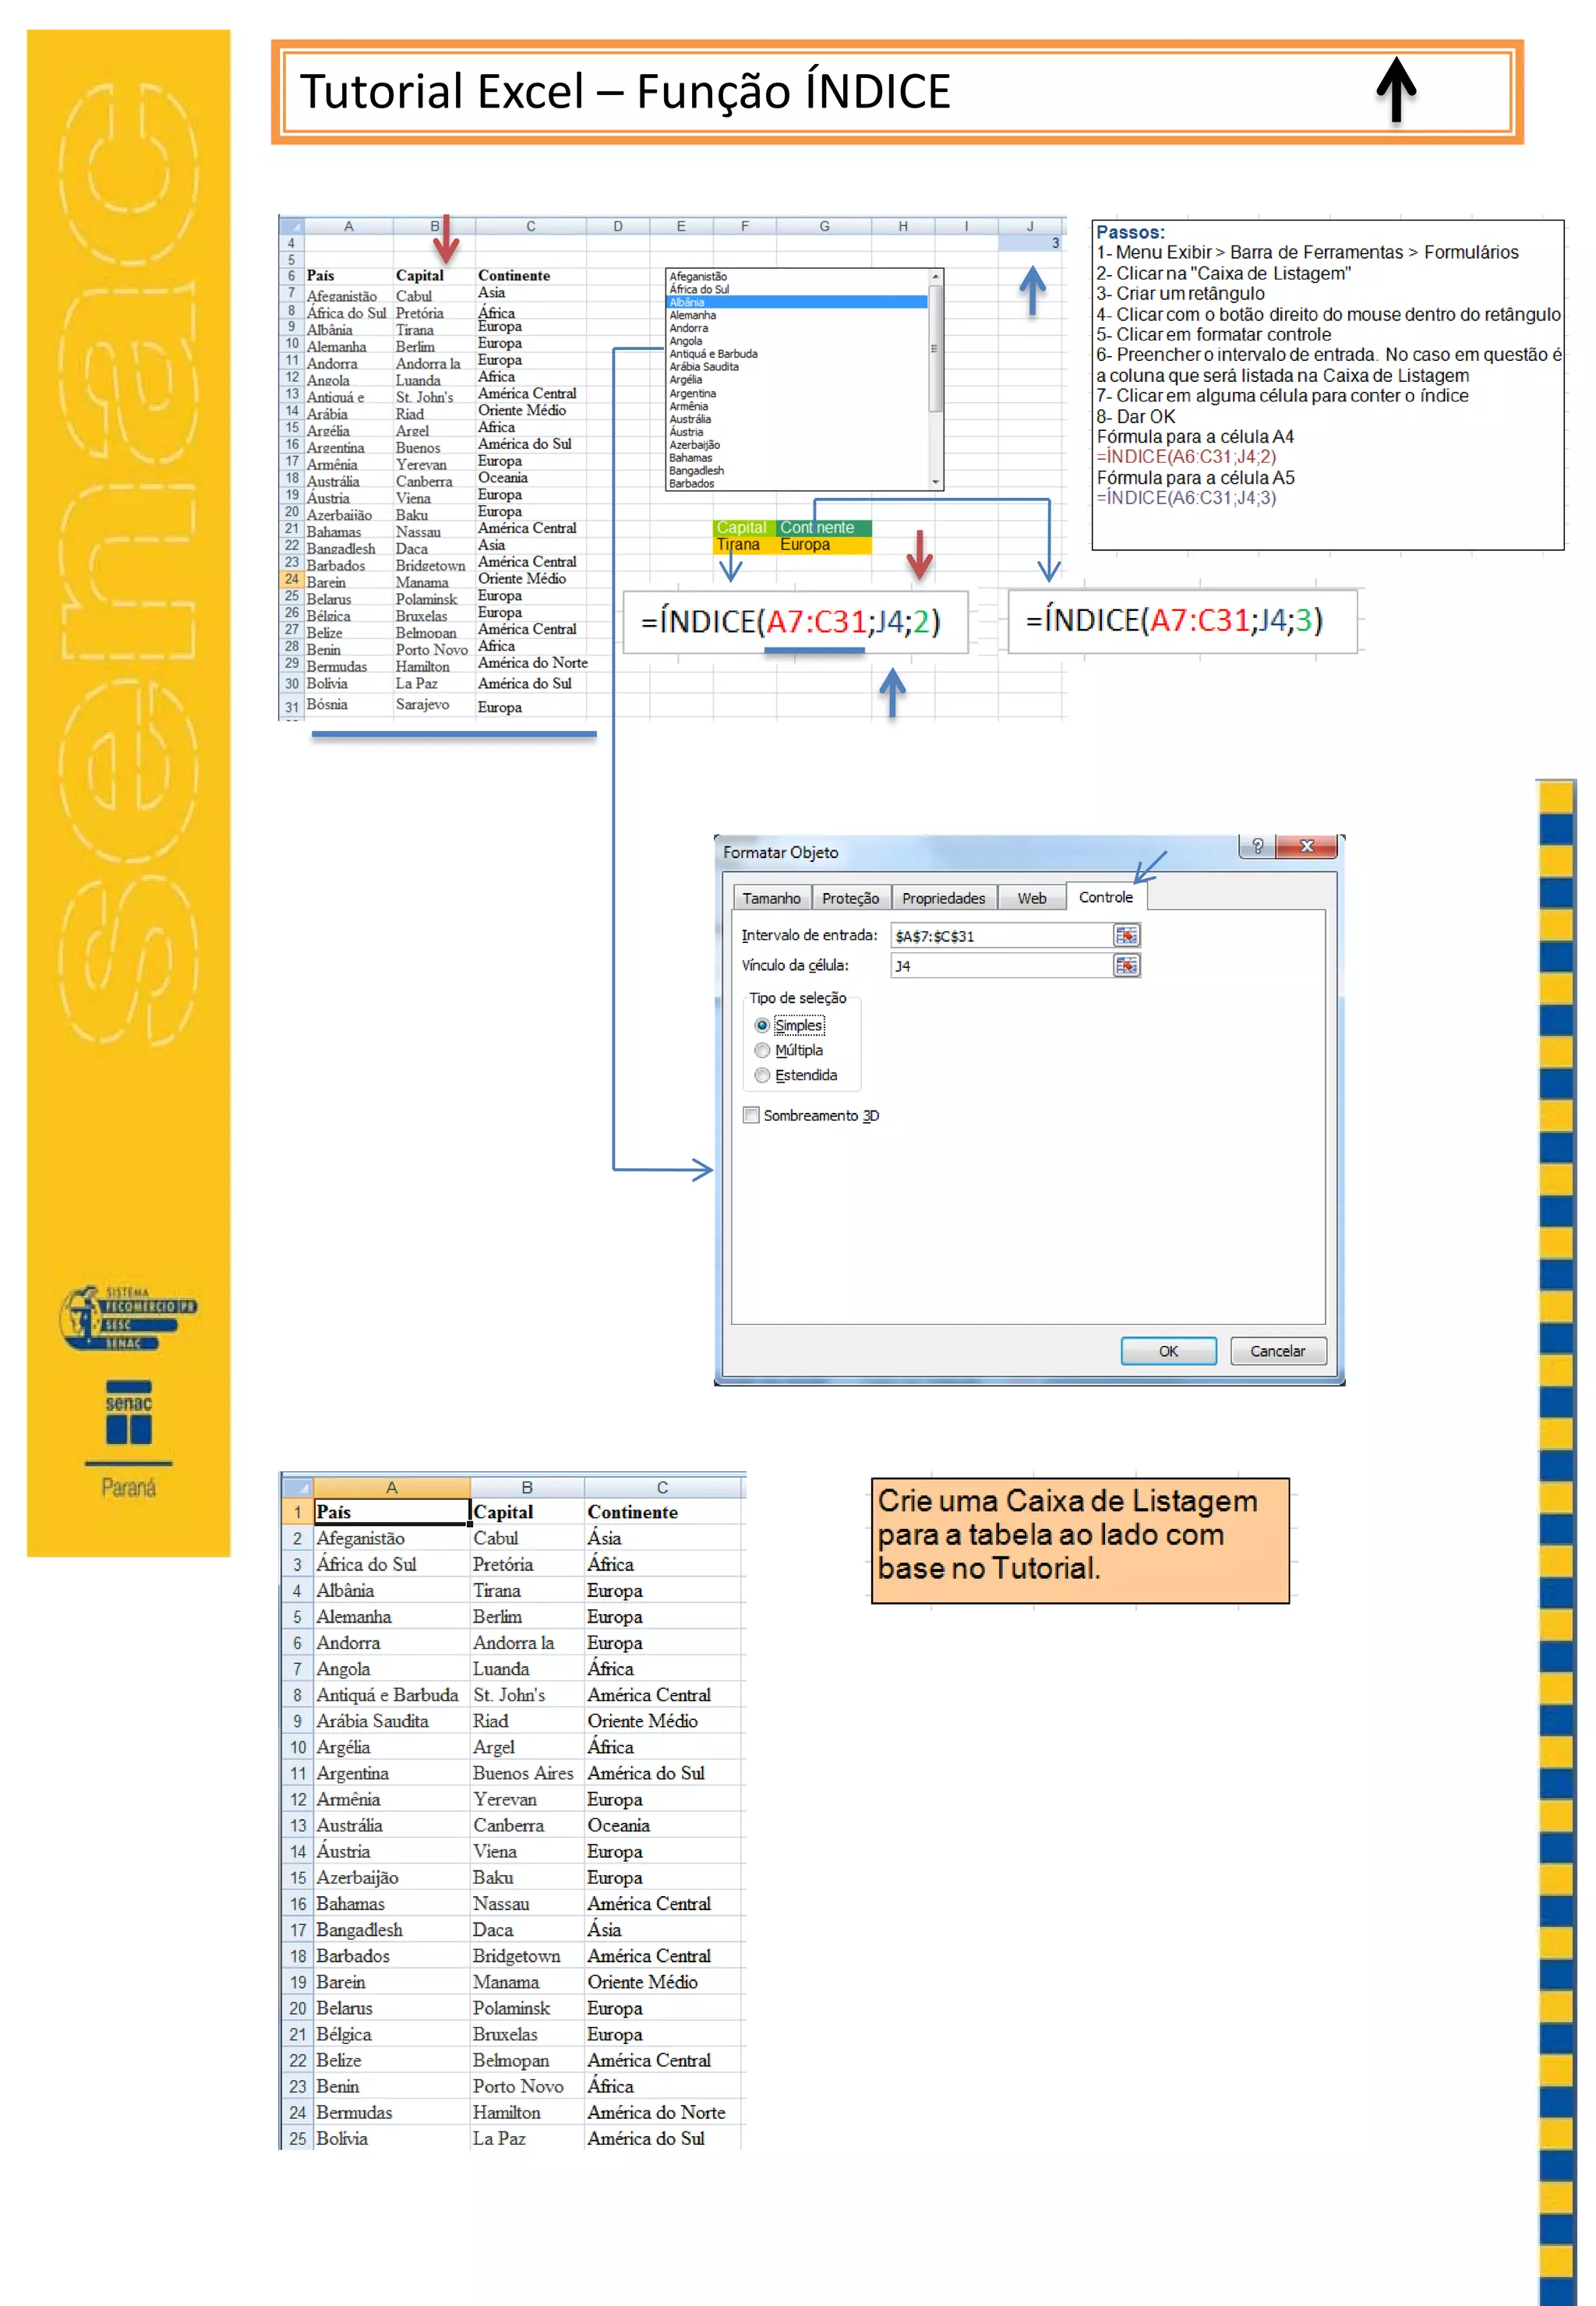Click the formula box =ÍNDICE(A7:C31;J4;2)
This screenshot has width=1596, height=2306.
coord(795,621)
